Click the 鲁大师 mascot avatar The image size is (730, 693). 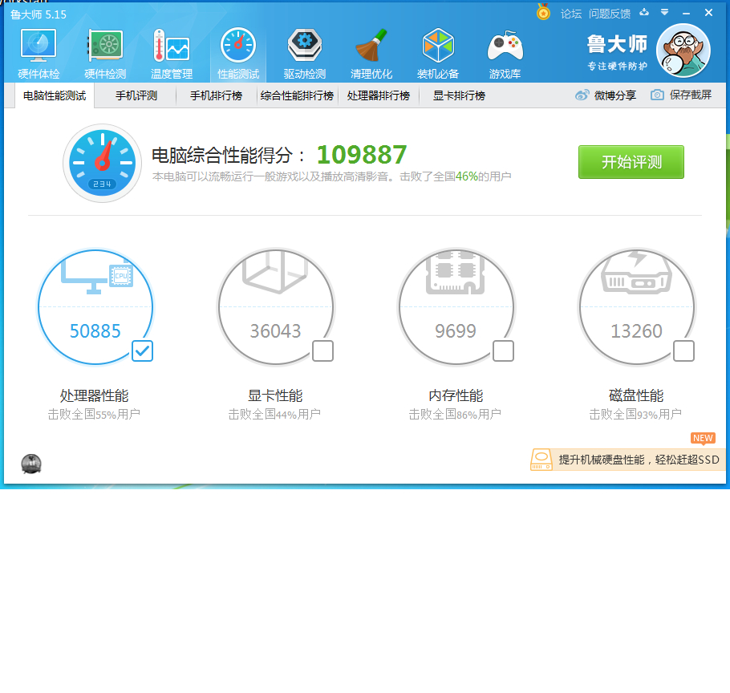[683, 51]
